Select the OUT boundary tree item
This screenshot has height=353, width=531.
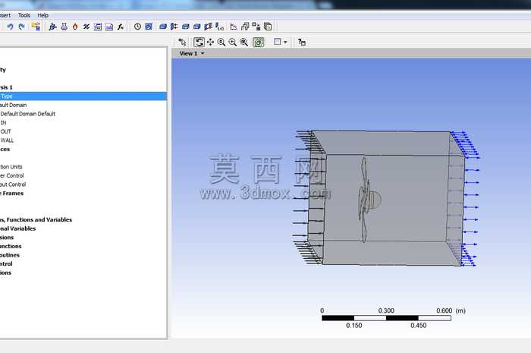[5, 131]
